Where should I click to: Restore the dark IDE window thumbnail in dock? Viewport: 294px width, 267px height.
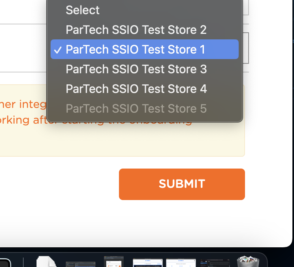pos(81,264)
